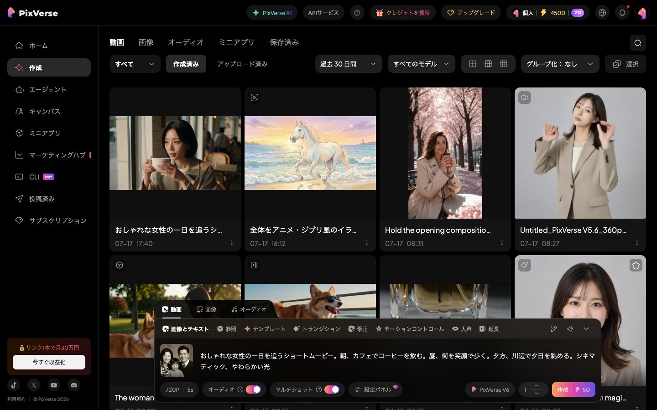Switch to small grid layout icon

[x=504, y=64]
